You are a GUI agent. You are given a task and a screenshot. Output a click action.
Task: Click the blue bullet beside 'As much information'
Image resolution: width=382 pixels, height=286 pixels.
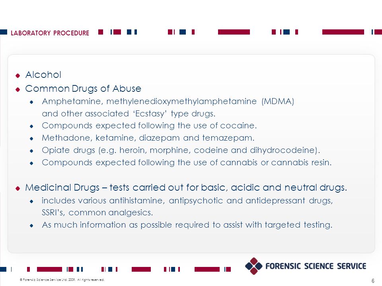pyautogui.click(x=31, y=226)
